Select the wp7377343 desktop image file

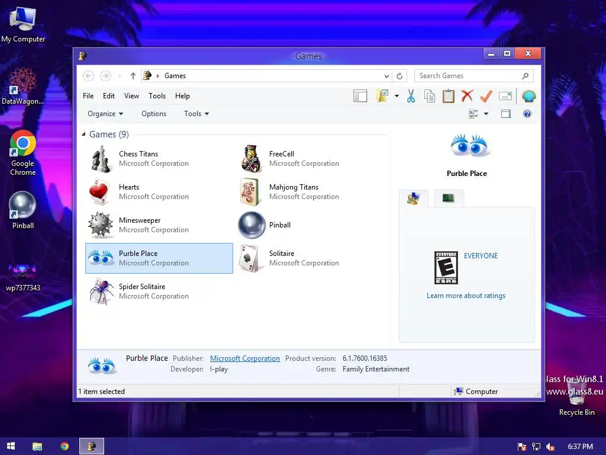click(22, 276)
